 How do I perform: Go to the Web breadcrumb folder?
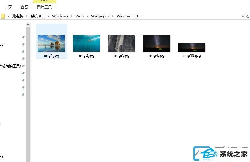click(79, 16)
